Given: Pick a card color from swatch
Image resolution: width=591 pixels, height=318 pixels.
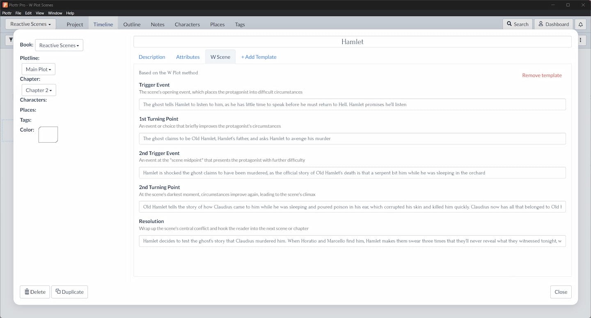Looking at the screenshot, I should coord(48,134).
